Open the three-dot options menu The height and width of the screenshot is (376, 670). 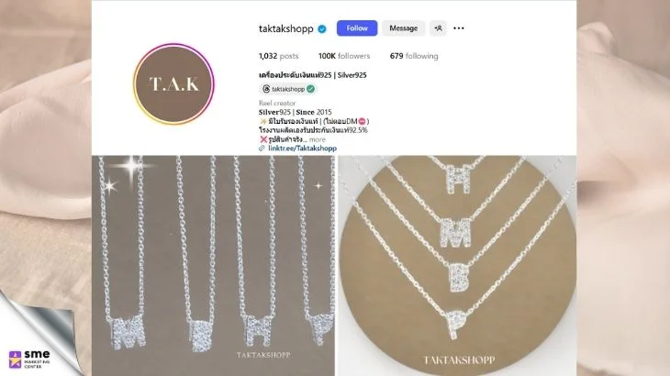click(x=459, y=28)
